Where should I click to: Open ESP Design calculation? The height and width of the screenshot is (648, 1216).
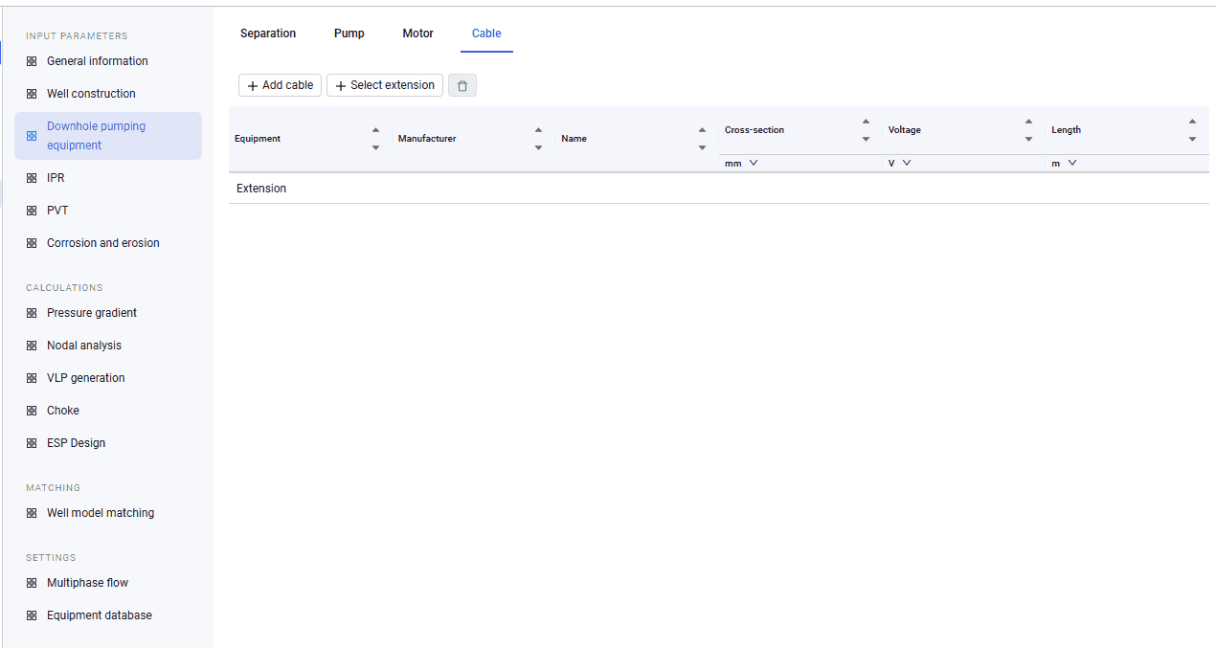[x=77, y=443]
